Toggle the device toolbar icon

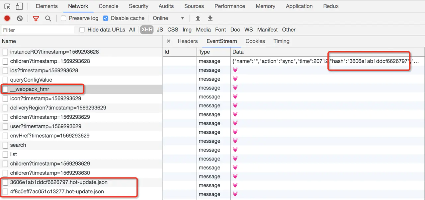[x=19, y=6]
